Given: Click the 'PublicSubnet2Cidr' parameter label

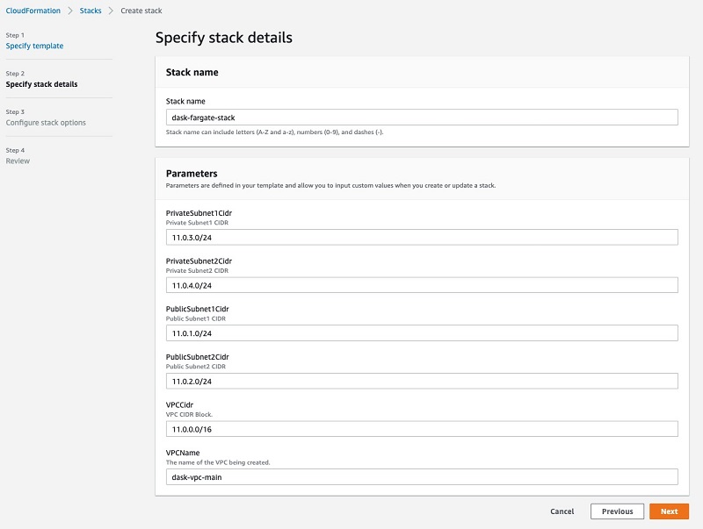Looking at the screenshot, I should 197,357.
